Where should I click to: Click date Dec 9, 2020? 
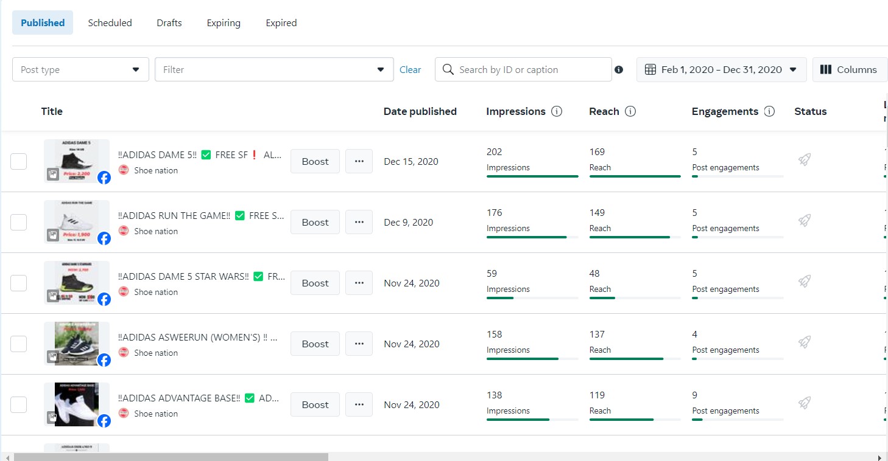coord(409,222)
